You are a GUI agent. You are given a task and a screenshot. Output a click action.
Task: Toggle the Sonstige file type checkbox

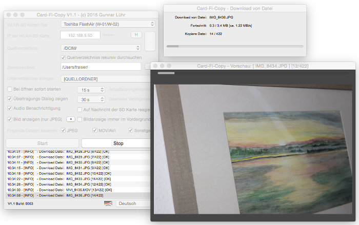[x=130, y=130]
